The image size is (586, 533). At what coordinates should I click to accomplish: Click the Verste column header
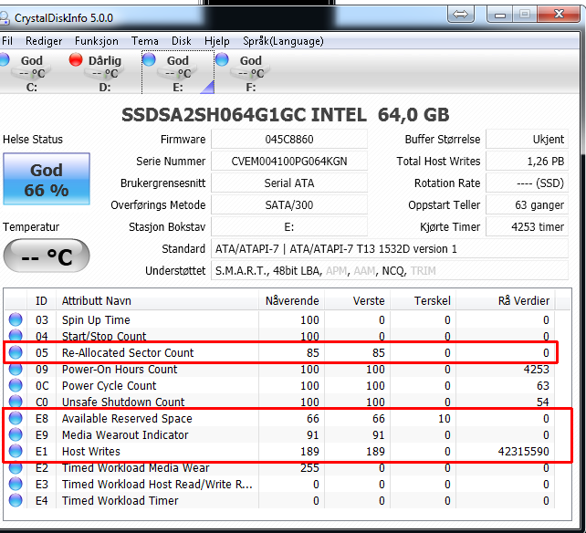[357, 301]
